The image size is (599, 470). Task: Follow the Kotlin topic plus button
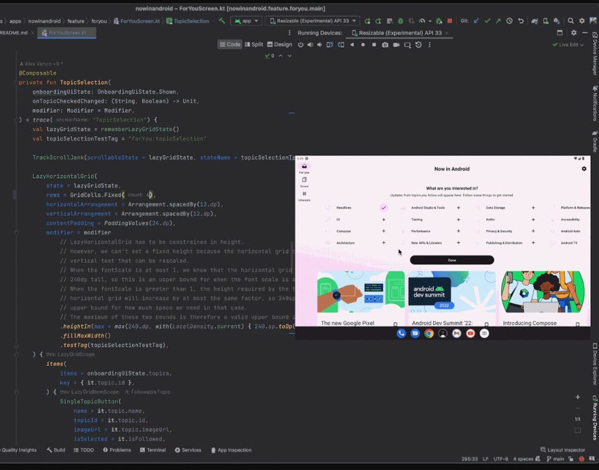tap(533, 219)
